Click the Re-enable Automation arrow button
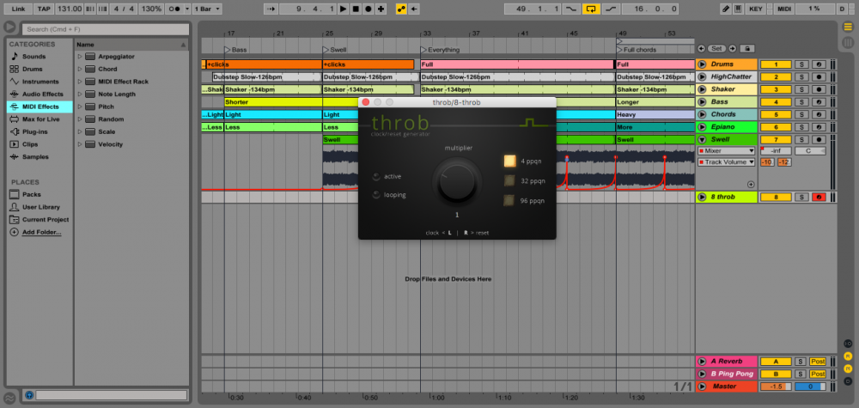Image resolution: width=859 pixels, height=408 pixels. pyautogui.click(x=414, y=9)
